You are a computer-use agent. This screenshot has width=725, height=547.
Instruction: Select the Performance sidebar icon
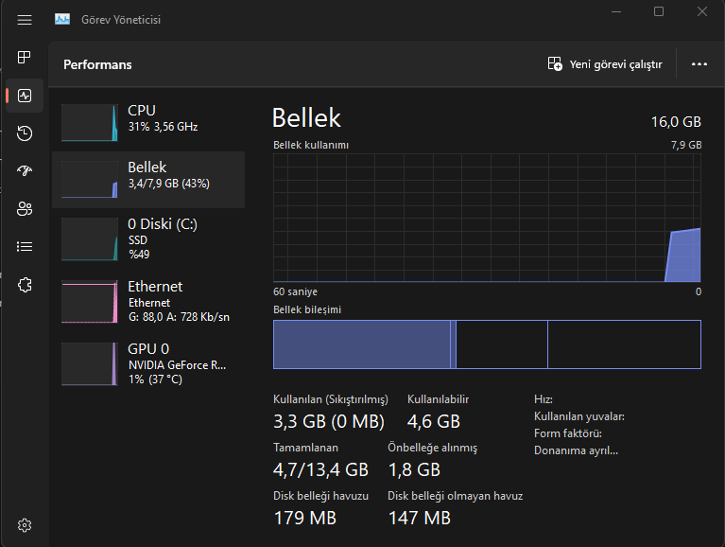tap(25, 96)
